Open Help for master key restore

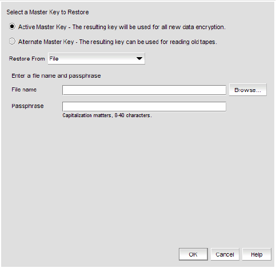(257, 254)
